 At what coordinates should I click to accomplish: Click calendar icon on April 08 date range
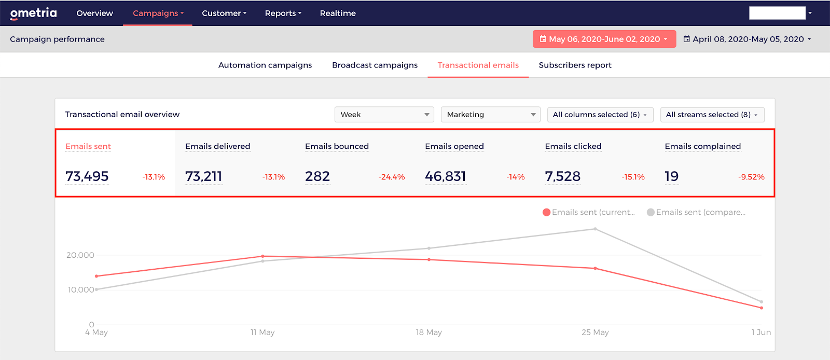686,39
